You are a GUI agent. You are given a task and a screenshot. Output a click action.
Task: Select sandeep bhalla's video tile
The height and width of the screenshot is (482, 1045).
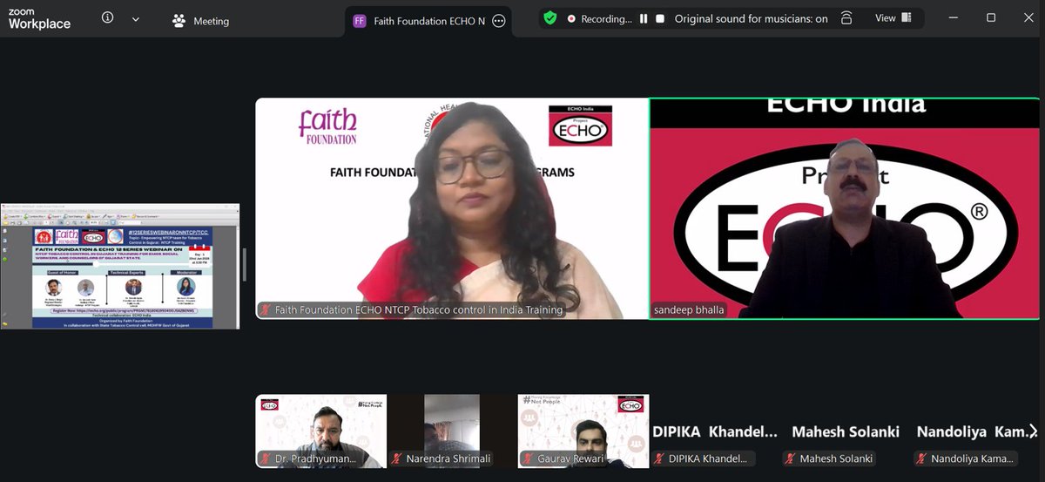click(845, 208)
